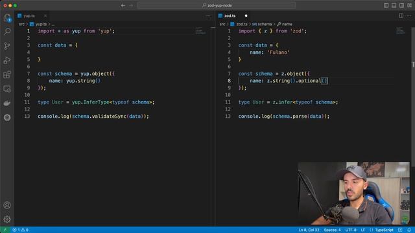This screenshot has width=415, height=233.
Task: Click schema breadcrumb in right editor
Action: point(265,24)
